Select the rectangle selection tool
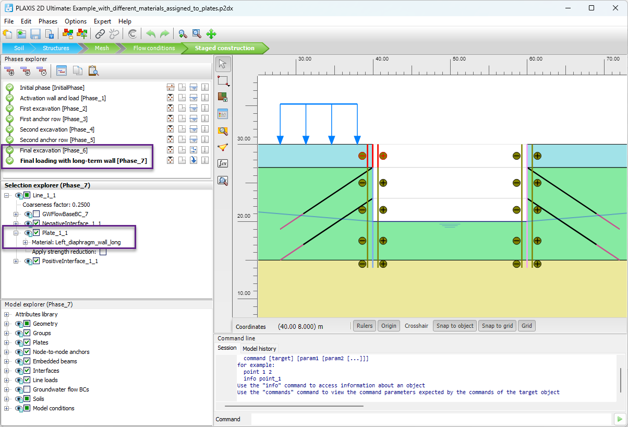This screenshot has width=628, height=427. point(223,81)
